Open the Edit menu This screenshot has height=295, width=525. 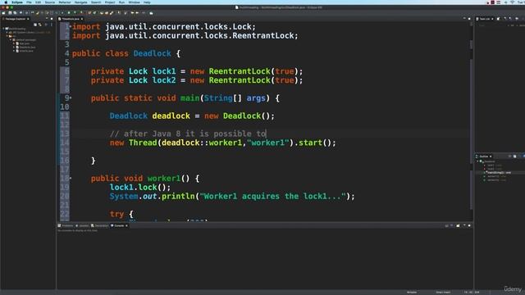(x=39, y=2)
